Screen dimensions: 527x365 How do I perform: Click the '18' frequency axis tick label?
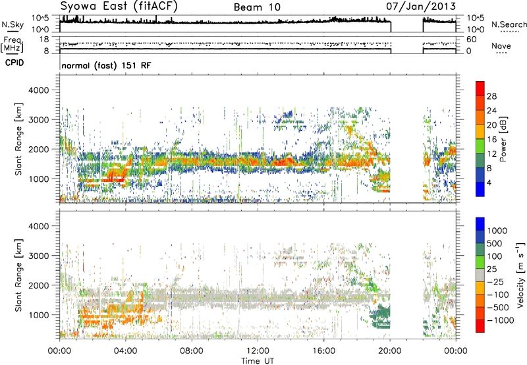43,40
